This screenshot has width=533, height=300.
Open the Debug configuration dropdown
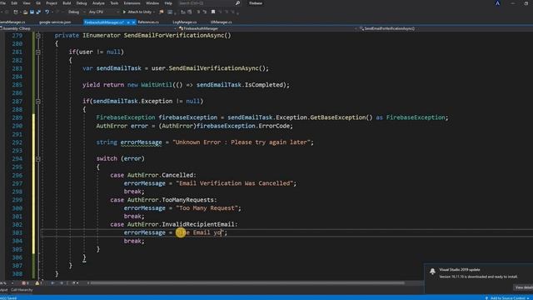tap(76, 12)
